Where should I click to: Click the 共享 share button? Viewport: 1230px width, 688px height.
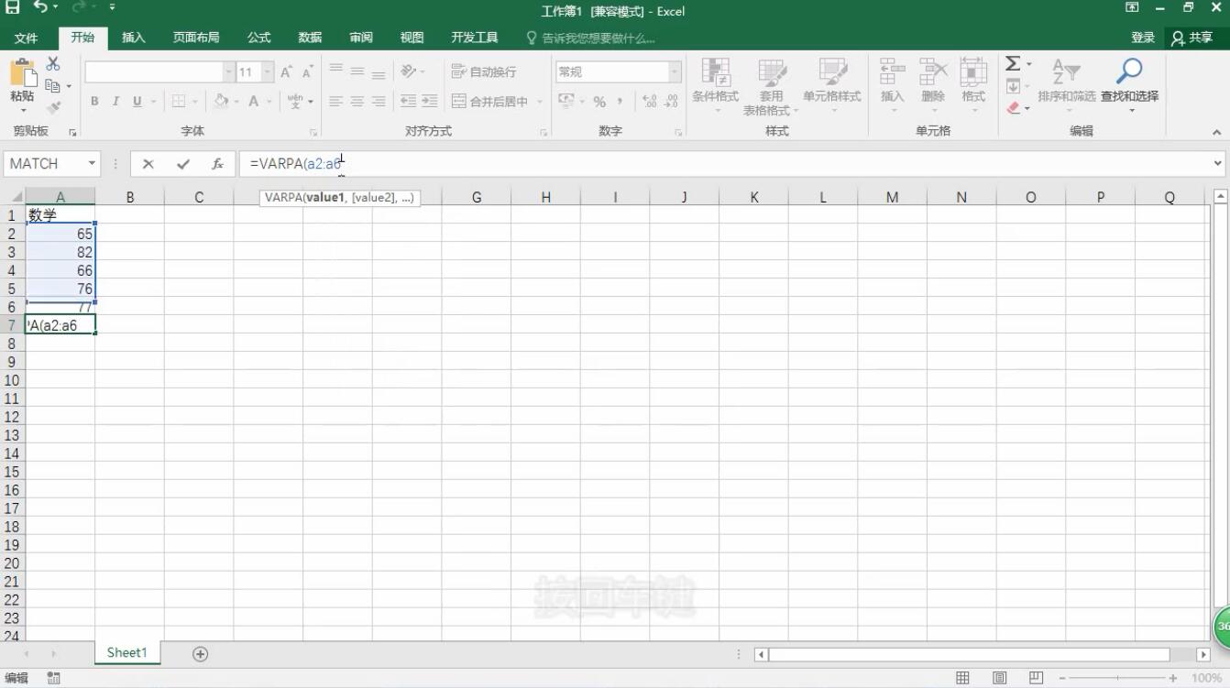1192,38
